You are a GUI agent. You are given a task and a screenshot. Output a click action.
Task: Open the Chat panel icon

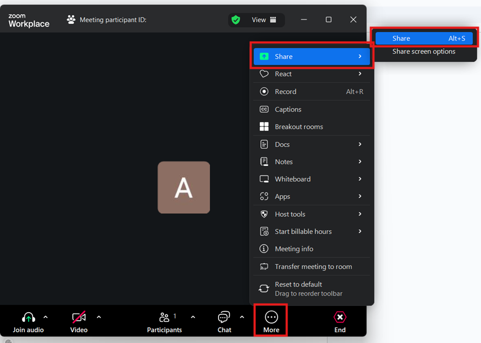click(224, 318)
